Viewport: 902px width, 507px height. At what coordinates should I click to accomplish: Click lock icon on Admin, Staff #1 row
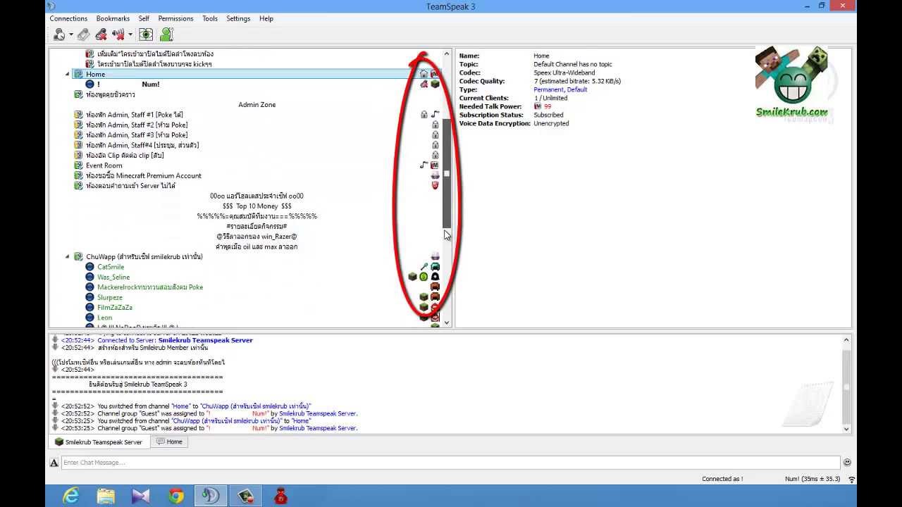(x=424, y=115)
